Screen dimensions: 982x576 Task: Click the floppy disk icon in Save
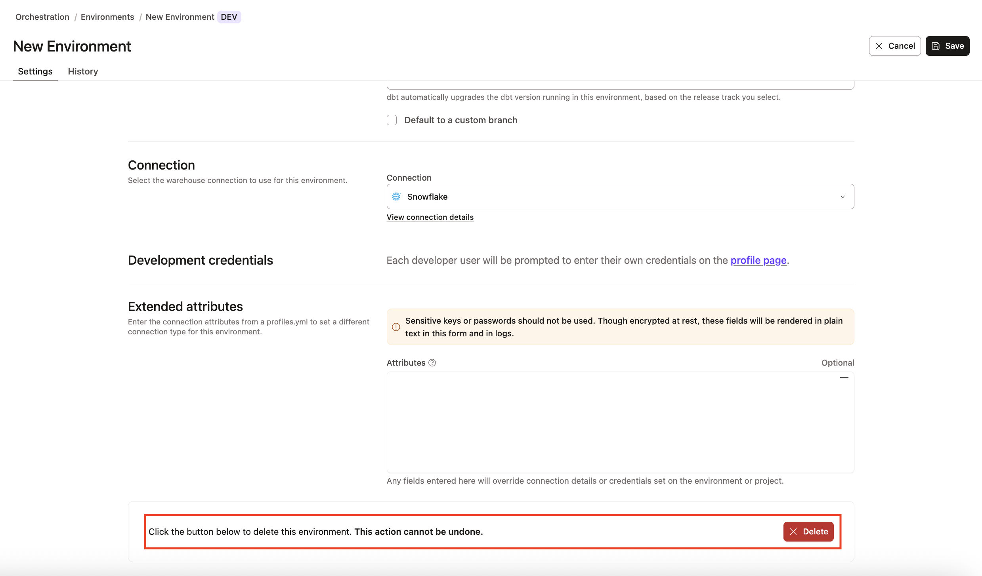[936, 46]
